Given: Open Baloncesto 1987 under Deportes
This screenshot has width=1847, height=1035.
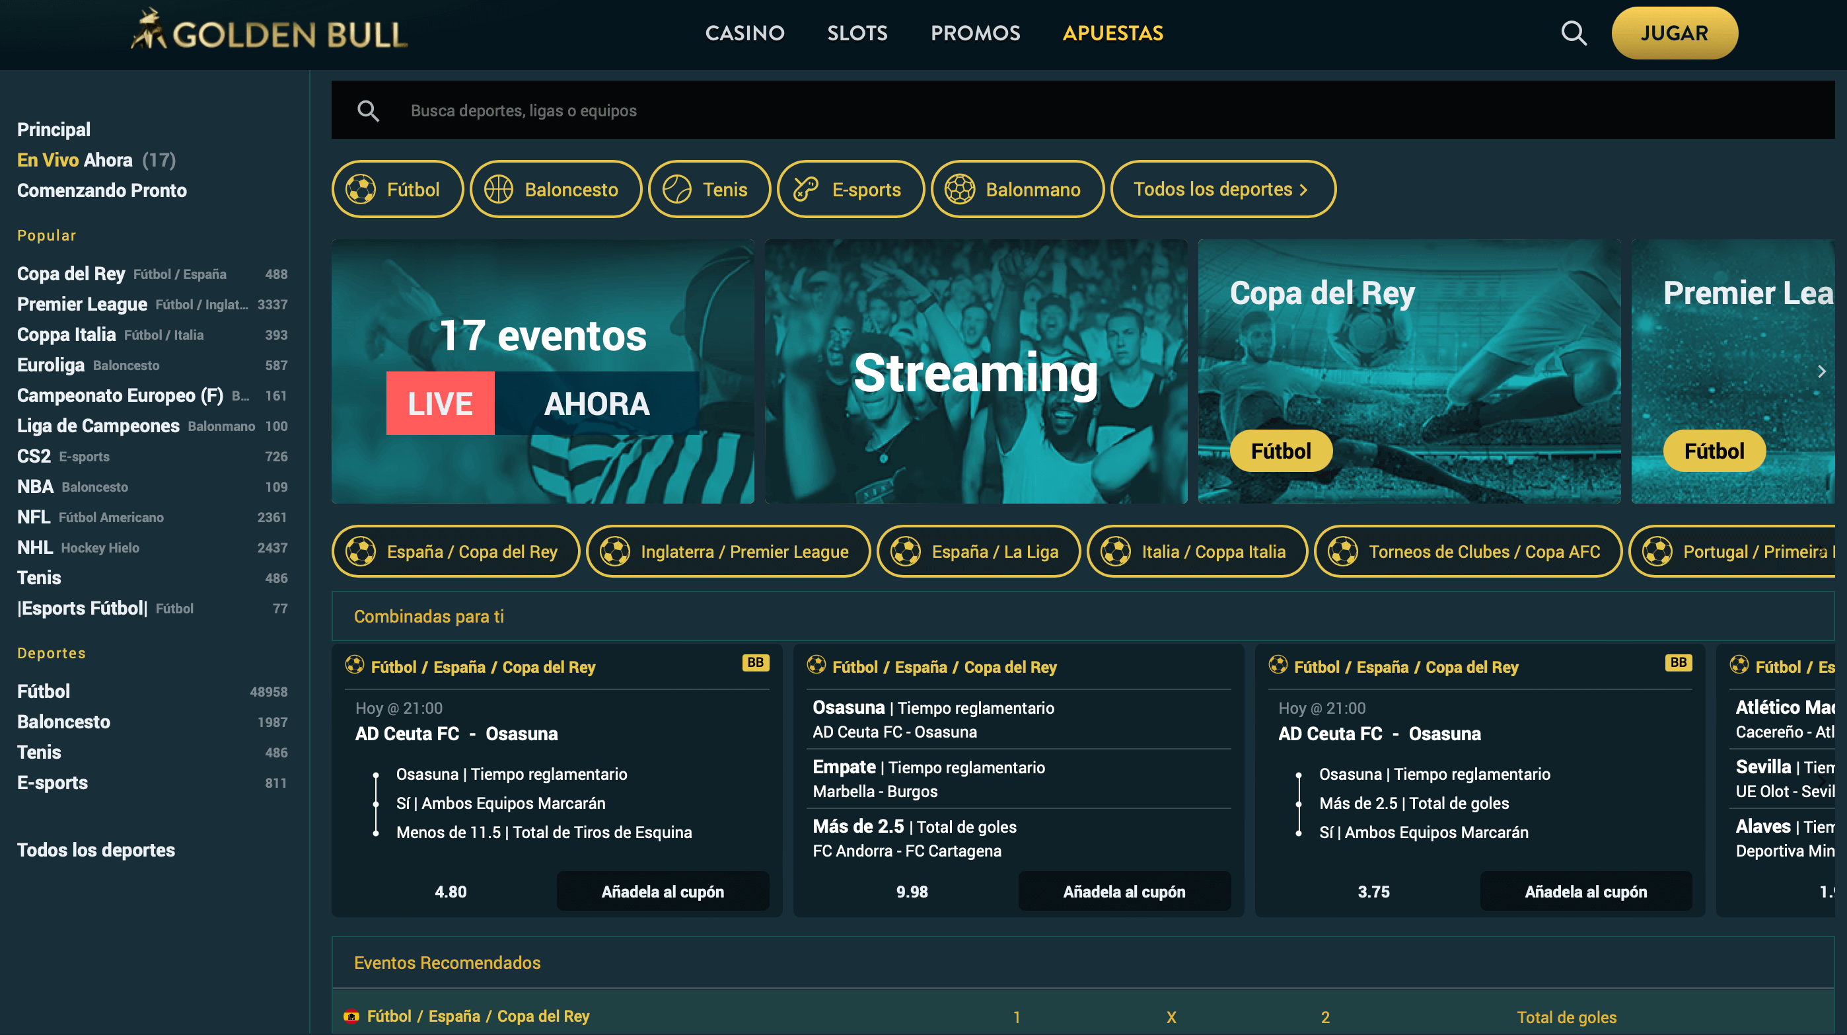Looking at the screenshot, I should tap(152, 722).
